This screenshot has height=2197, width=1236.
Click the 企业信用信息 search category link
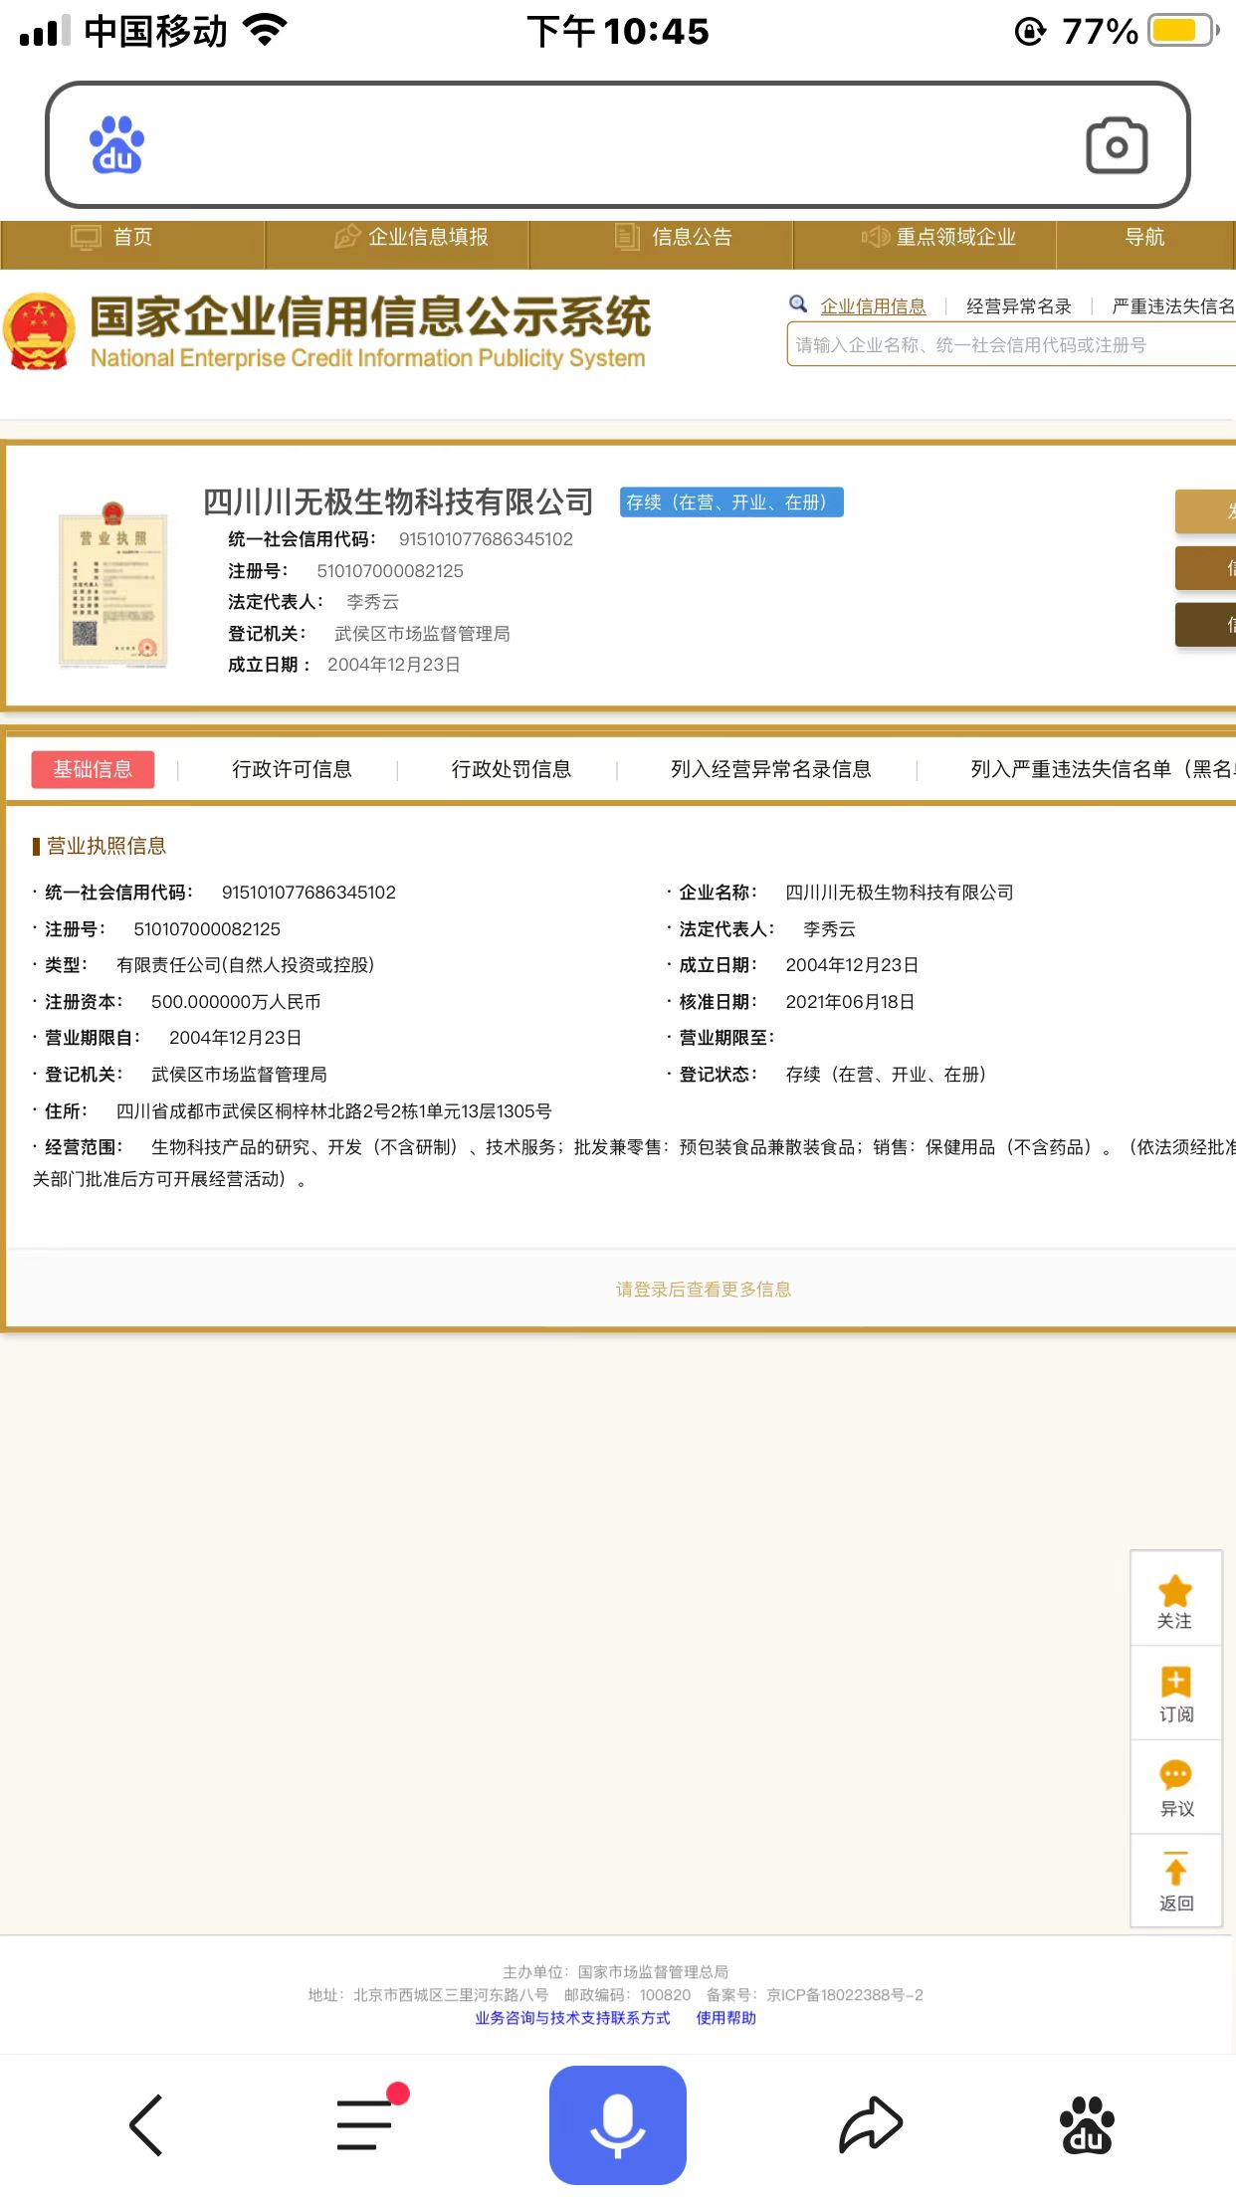pyautogui.click(x=873, y=306)
